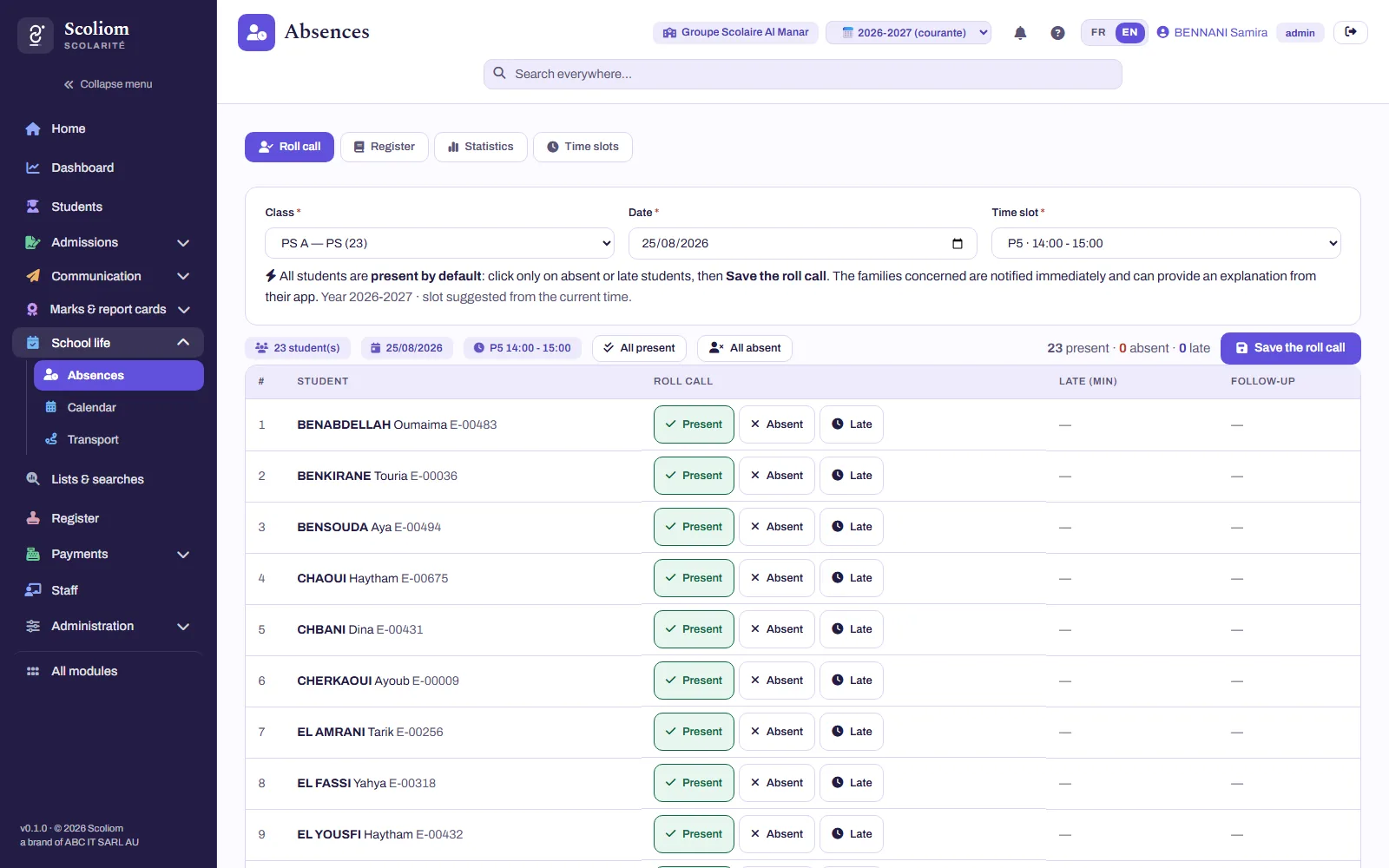Screen dimensions: 1389x868
Task: Click the Date field showing 25/08/2026
Action: pos(803,243)
